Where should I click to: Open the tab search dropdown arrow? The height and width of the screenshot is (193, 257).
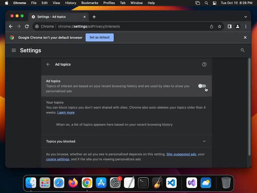tap(245, 17)
